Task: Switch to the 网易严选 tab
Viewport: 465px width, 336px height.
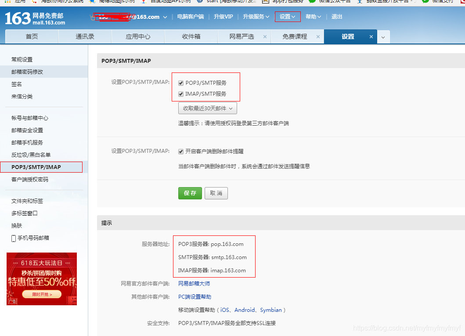Action: coord(242,36)
